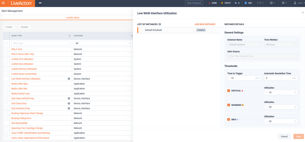This screenshot has width=305, height=142.
Task: Check the QoS Interface Drop checkbox
Action: click(x=6, y=108)
